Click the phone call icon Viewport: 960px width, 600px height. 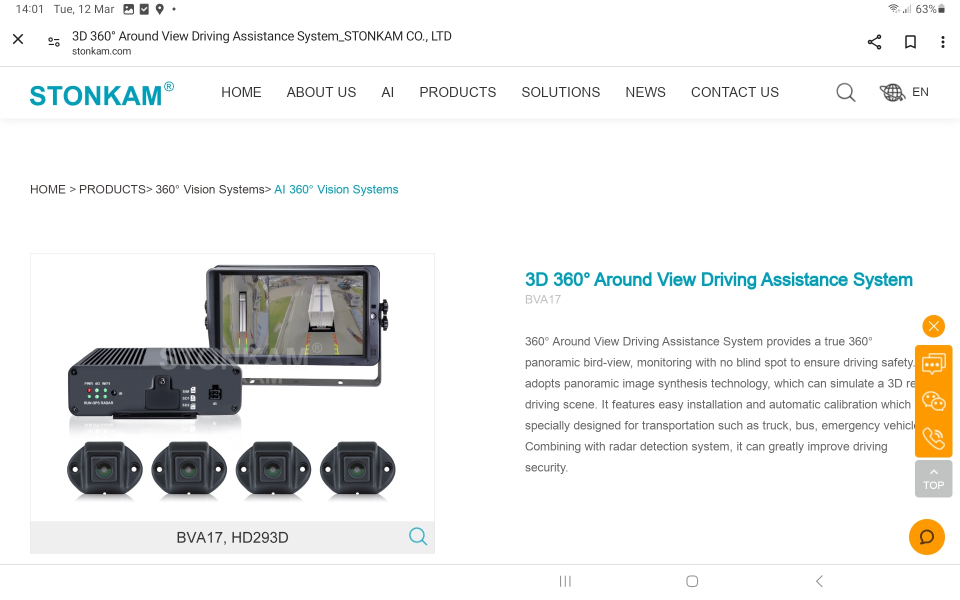point(933,438)
